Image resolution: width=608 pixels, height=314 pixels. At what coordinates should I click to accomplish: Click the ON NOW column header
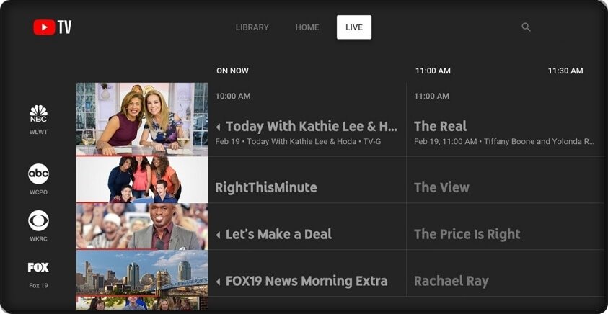coord(233,71)
